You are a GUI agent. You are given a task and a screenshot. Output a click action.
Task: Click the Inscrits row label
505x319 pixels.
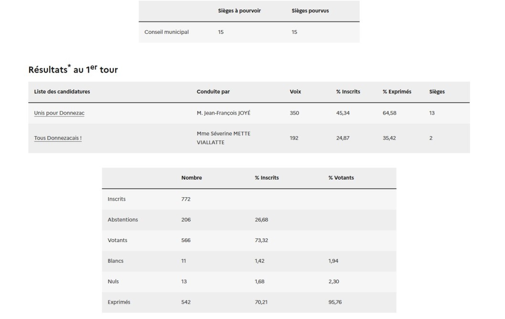tap(117, 199)
